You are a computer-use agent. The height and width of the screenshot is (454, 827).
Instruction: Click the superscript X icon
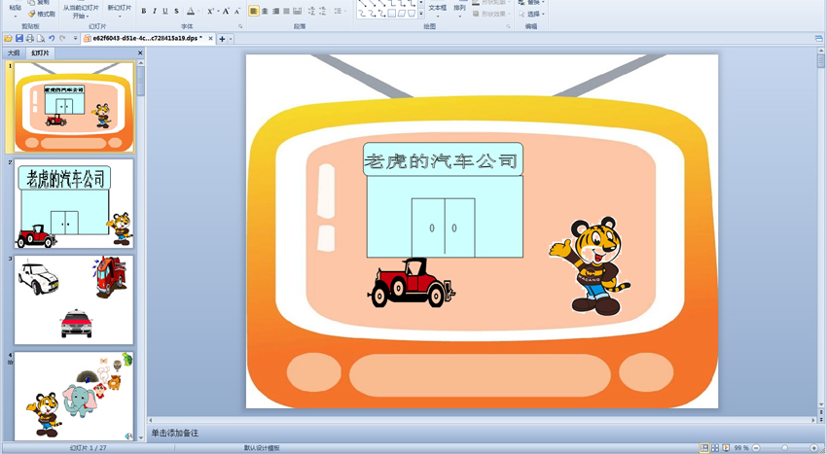click(x=210, y=11)
